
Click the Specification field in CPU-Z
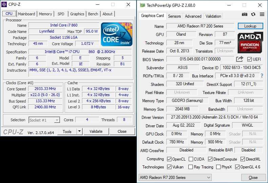(80, 52)
